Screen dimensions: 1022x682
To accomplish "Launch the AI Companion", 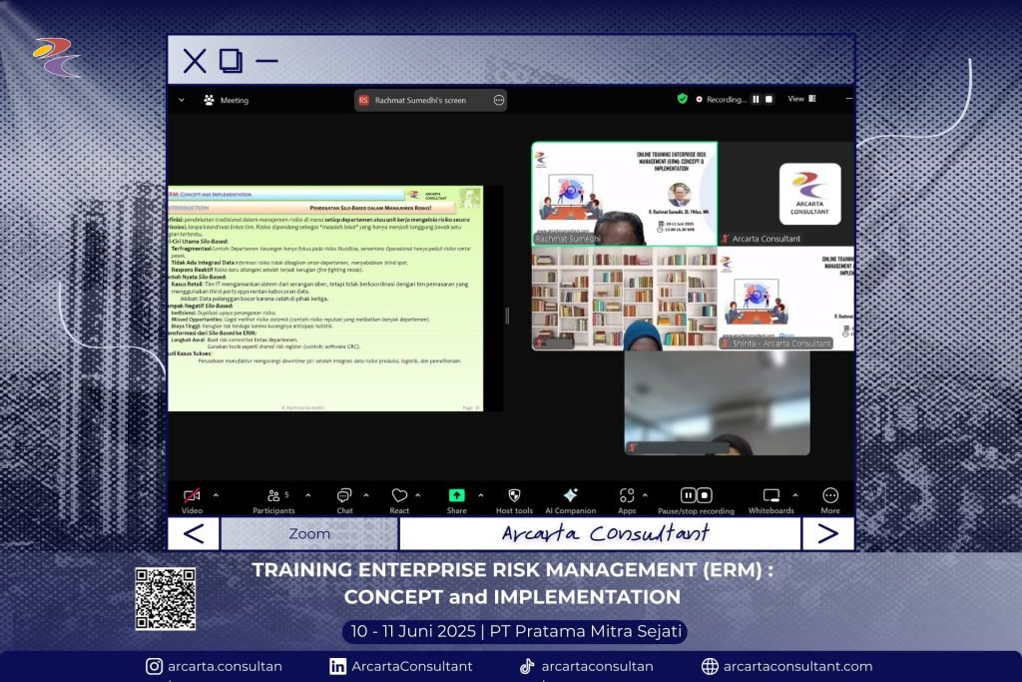I will (x=570, y=496).
